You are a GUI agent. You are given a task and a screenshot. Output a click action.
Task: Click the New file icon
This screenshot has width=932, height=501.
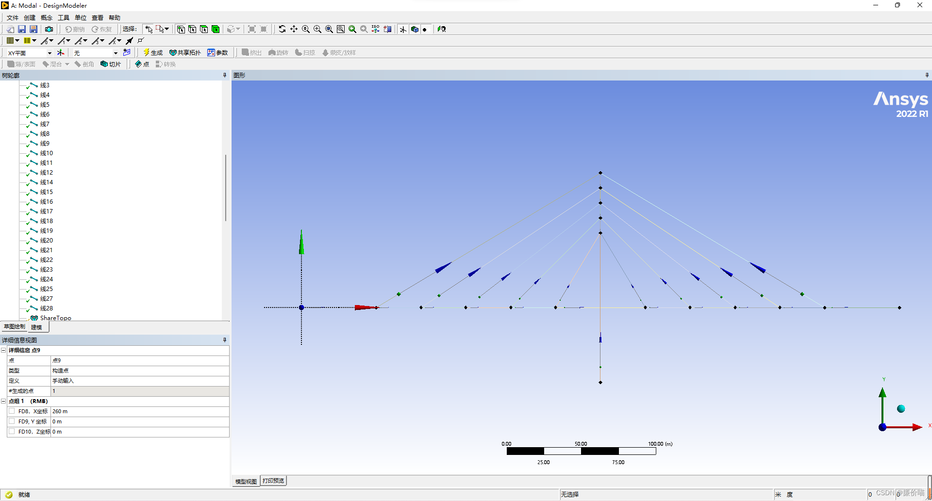pyautogui.click(x=10, y=30)
